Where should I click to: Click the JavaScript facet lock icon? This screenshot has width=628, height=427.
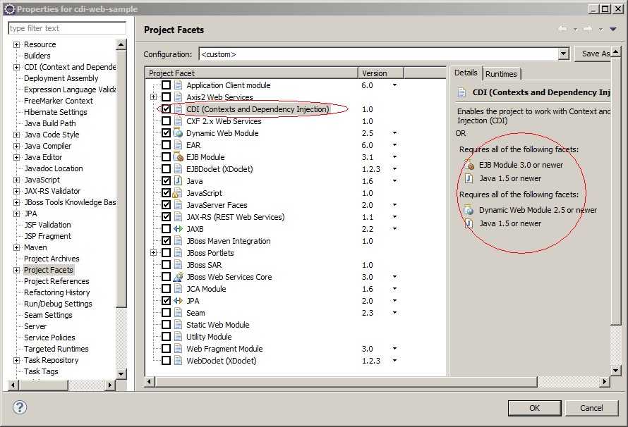(177, 193)
